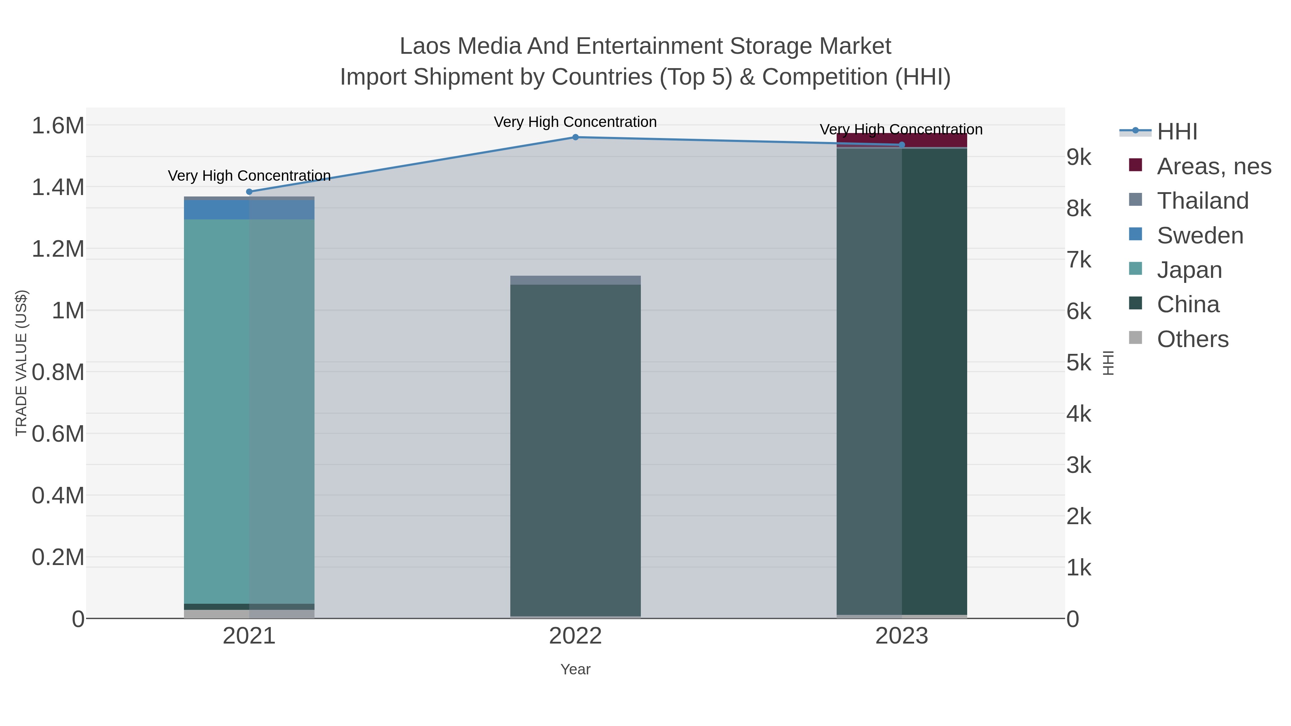Click the HHI data point for 2022
Image resolution: width=1291 pixels, height=726 pixels.
575,137
